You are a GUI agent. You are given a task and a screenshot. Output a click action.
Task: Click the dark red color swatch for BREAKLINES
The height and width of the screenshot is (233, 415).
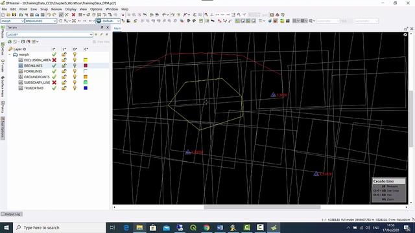point(86,65)
